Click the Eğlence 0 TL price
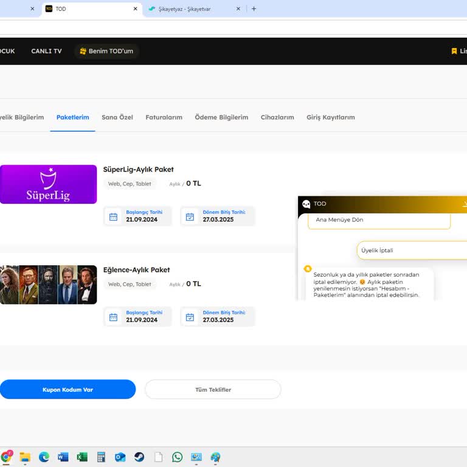Image resolution: width=467 pixels, height=467 pixels. tap(193, 284)
